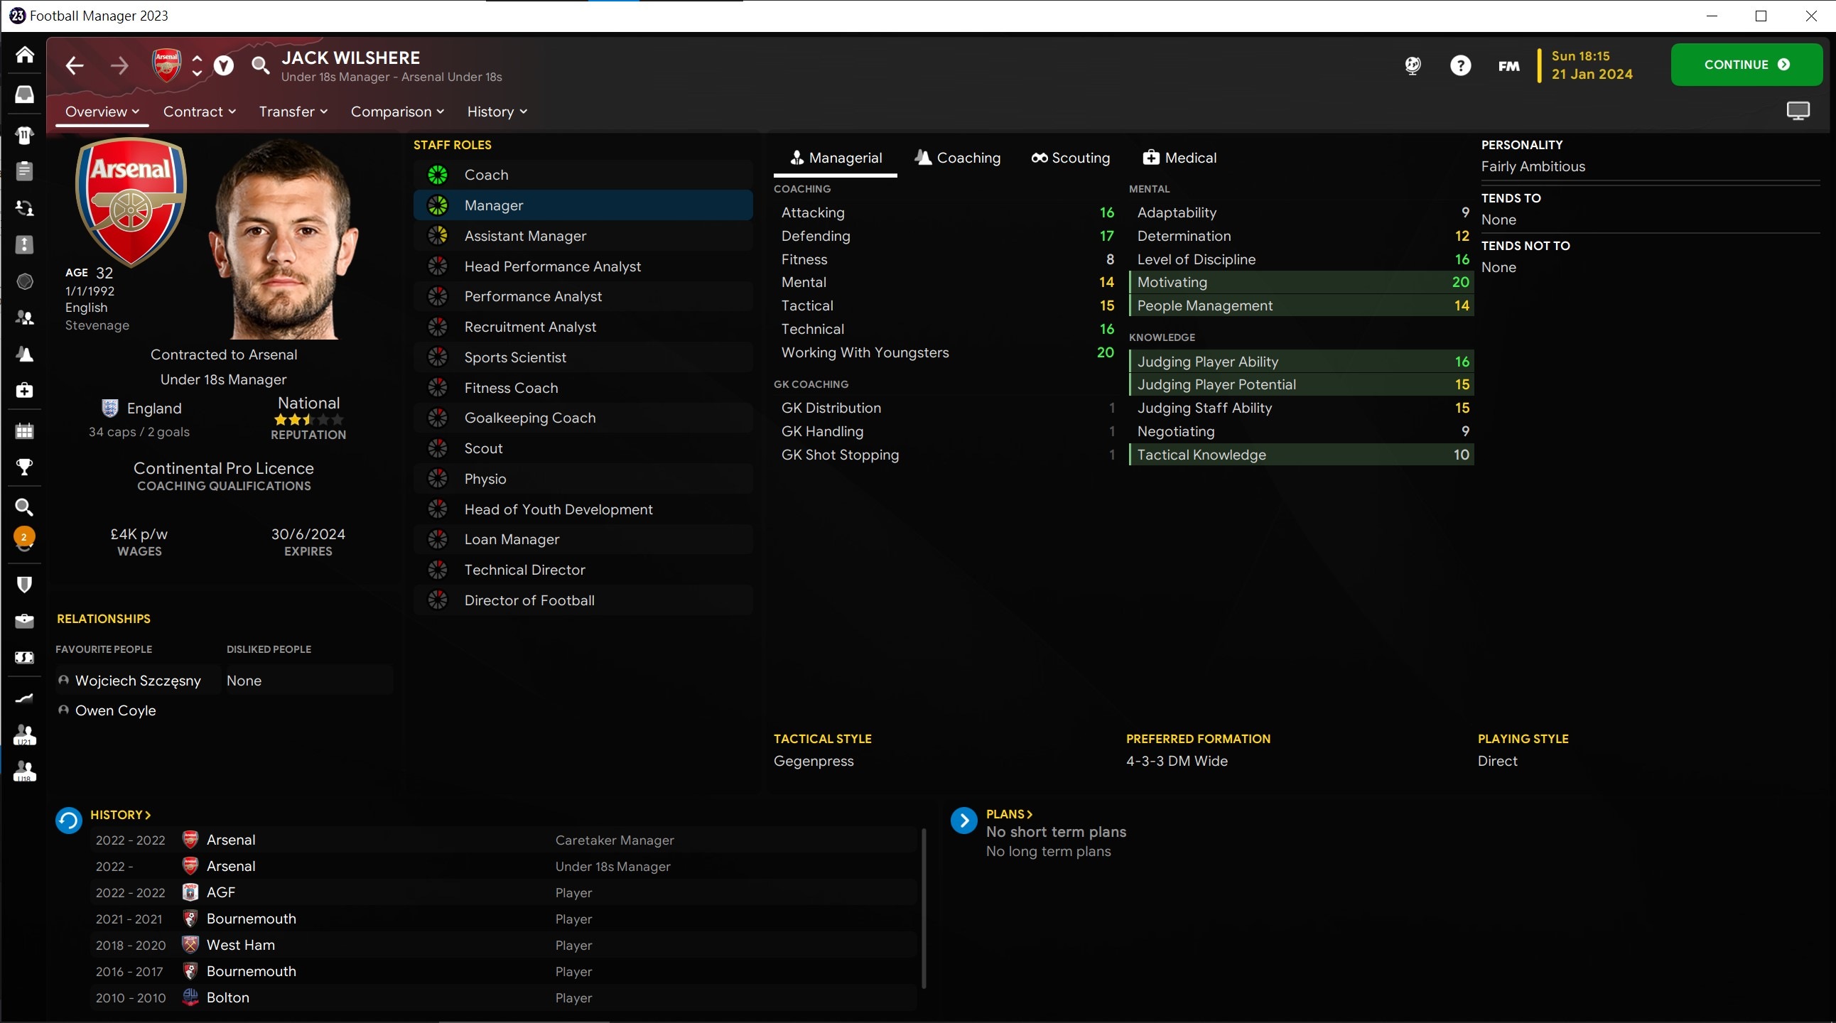The width and height of the screenshot is (1836, 1023).
Task: Open the Scouting magnifier icon in the sidebar
Action: (25, 507)
